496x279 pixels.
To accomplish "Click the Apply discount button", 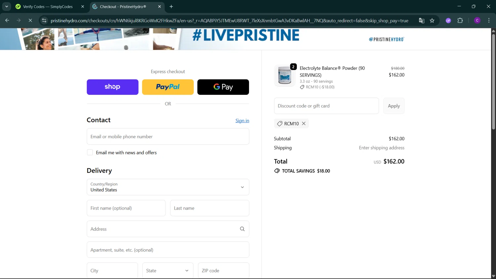I will point(394,106).
